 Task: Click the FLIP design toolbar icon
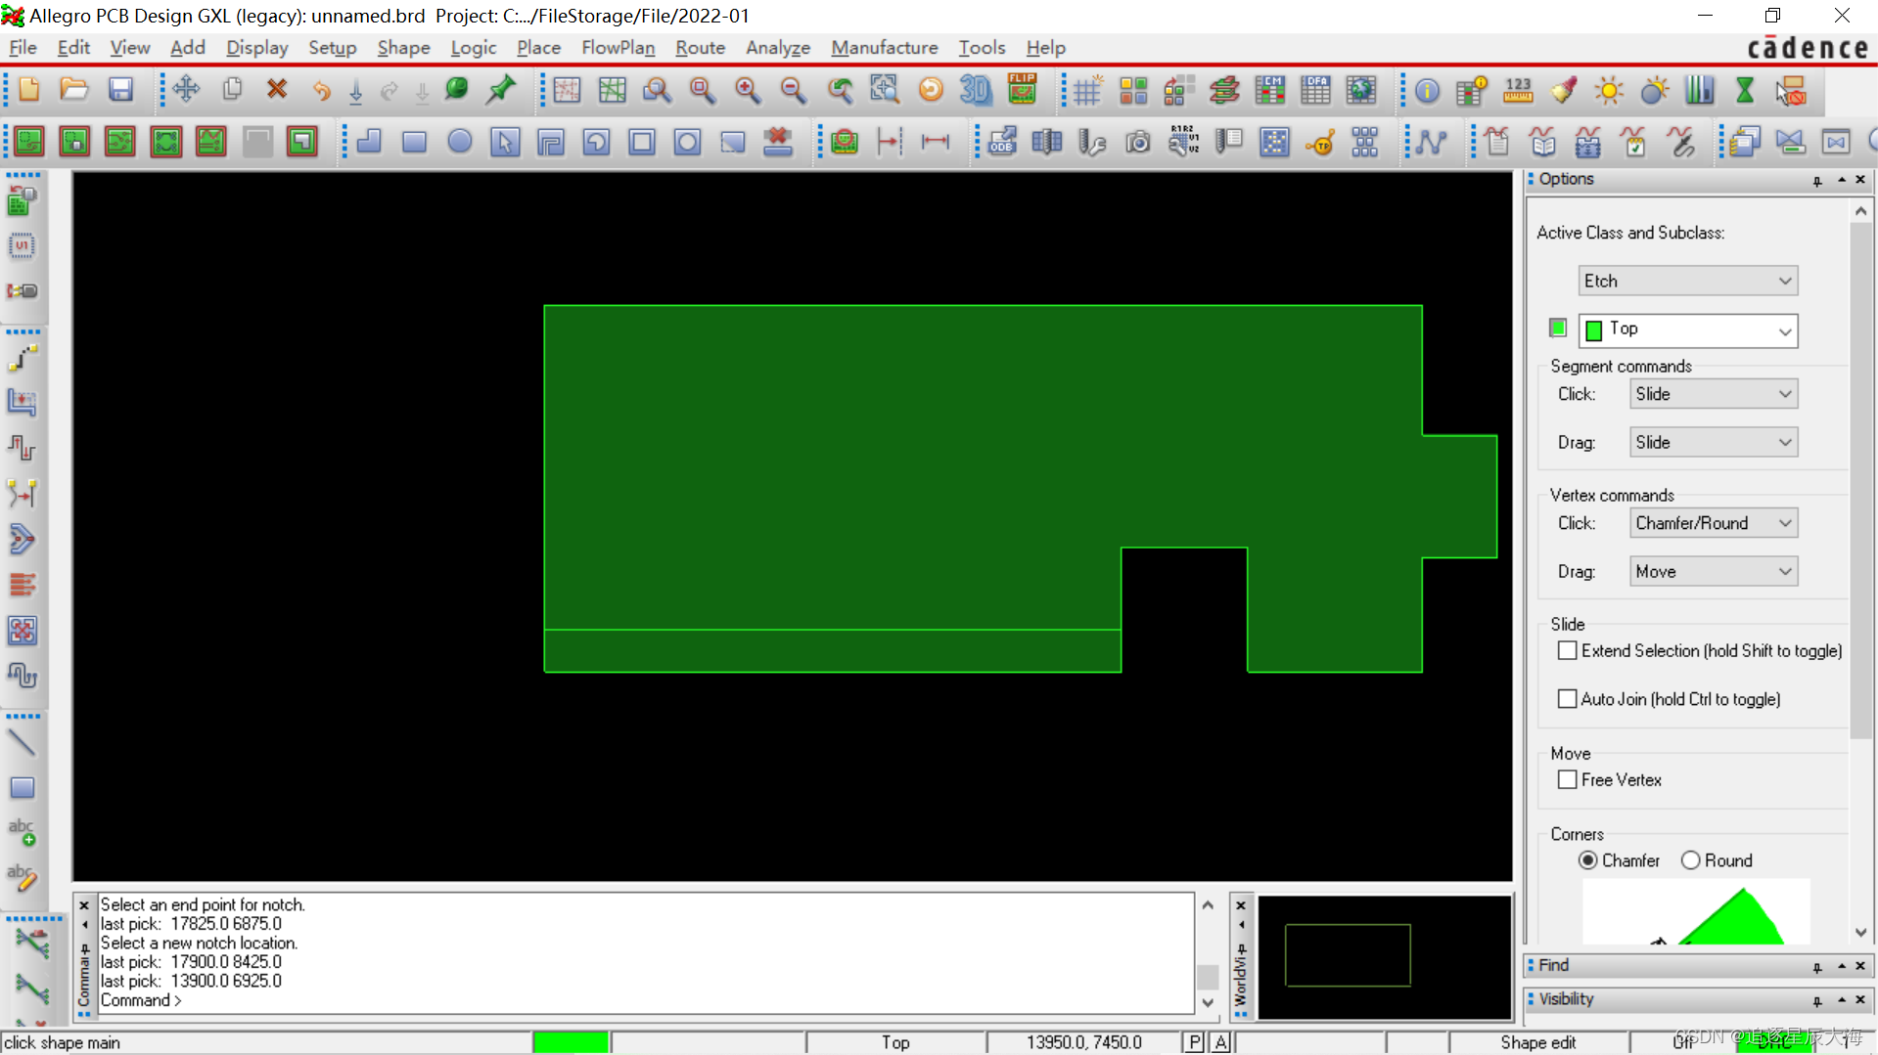pos(1021,89)
